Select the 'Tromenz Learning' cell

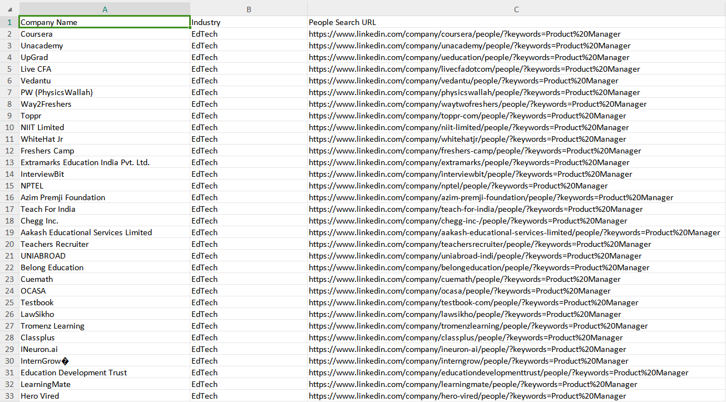pos(105,326)
